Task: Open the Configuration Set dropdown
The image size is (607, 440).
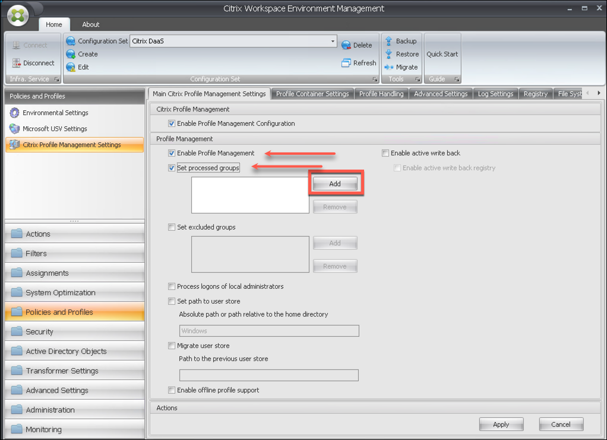Action: coord(333,42)
